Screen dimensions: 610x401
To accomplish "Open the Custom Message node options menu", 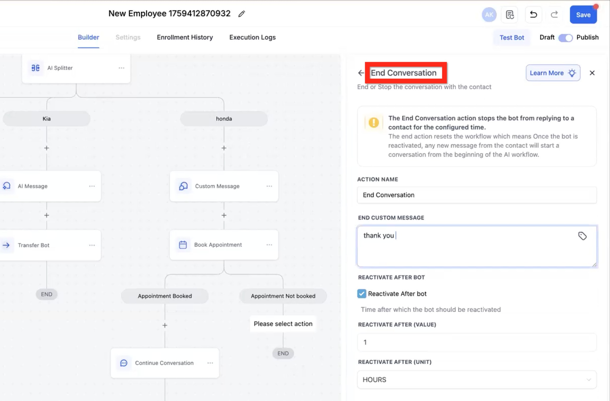I will (x=269, y=186).
